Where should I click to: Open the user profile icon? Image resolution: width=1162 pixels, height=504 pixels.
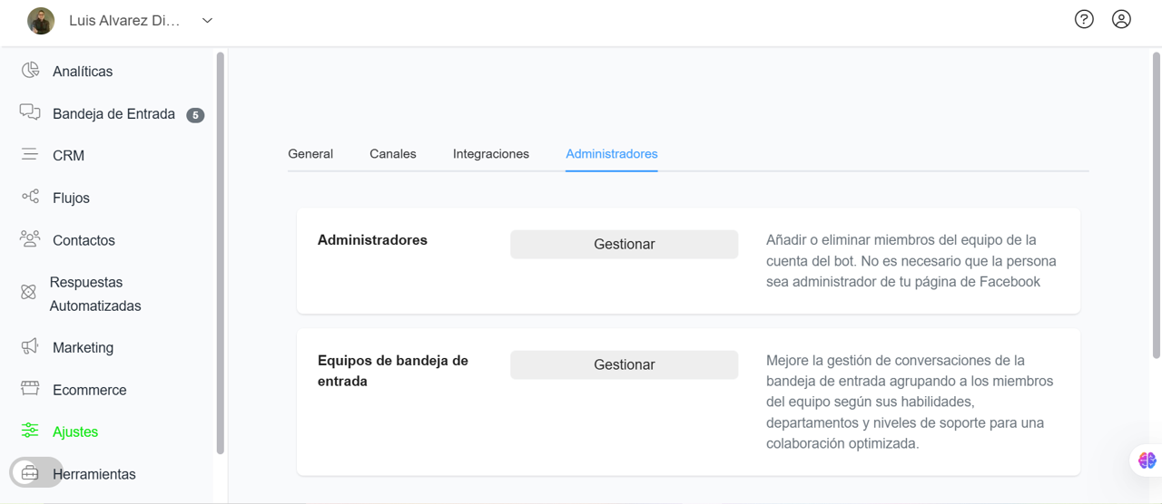[x=1121, y=19]
